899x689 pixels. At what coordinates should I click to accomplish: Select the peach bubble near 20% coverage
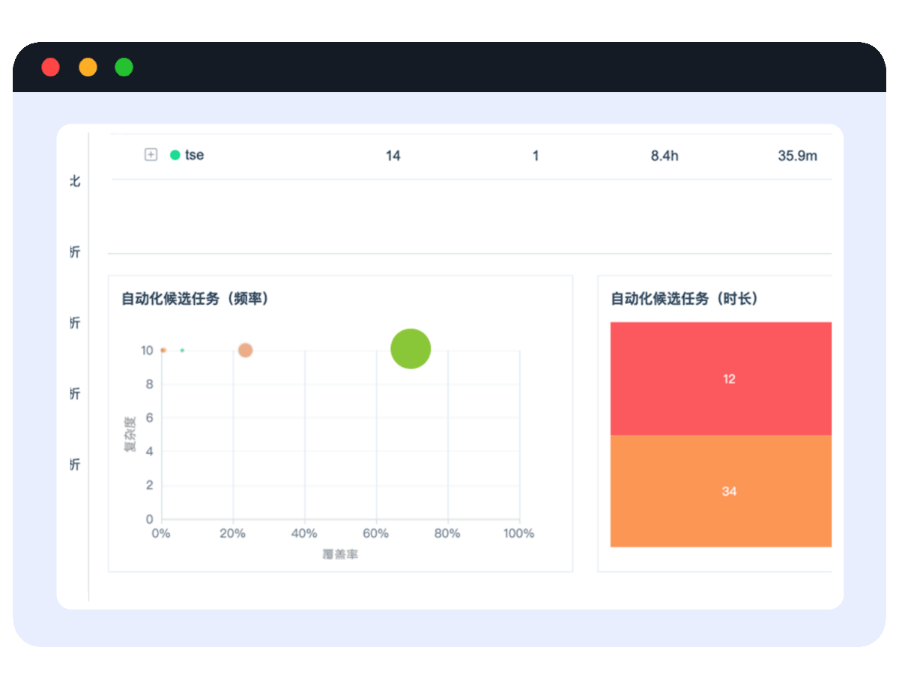point(245,350)
